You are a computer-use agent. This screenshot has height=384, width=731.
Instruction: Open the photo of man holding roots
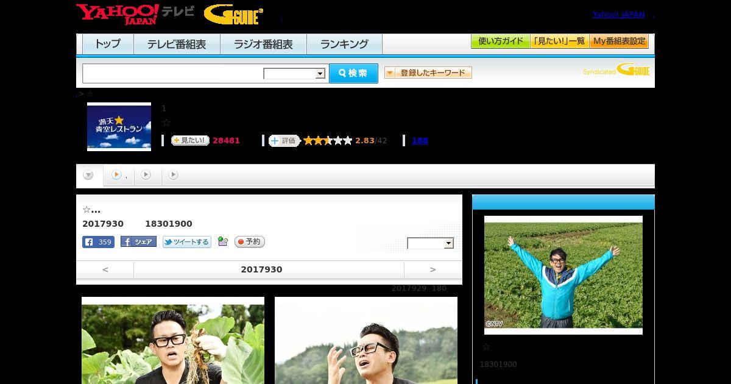pyautogui.click(x=173, y=340)
